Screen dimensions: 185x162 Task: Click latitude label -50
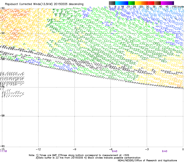coord(2,8)
